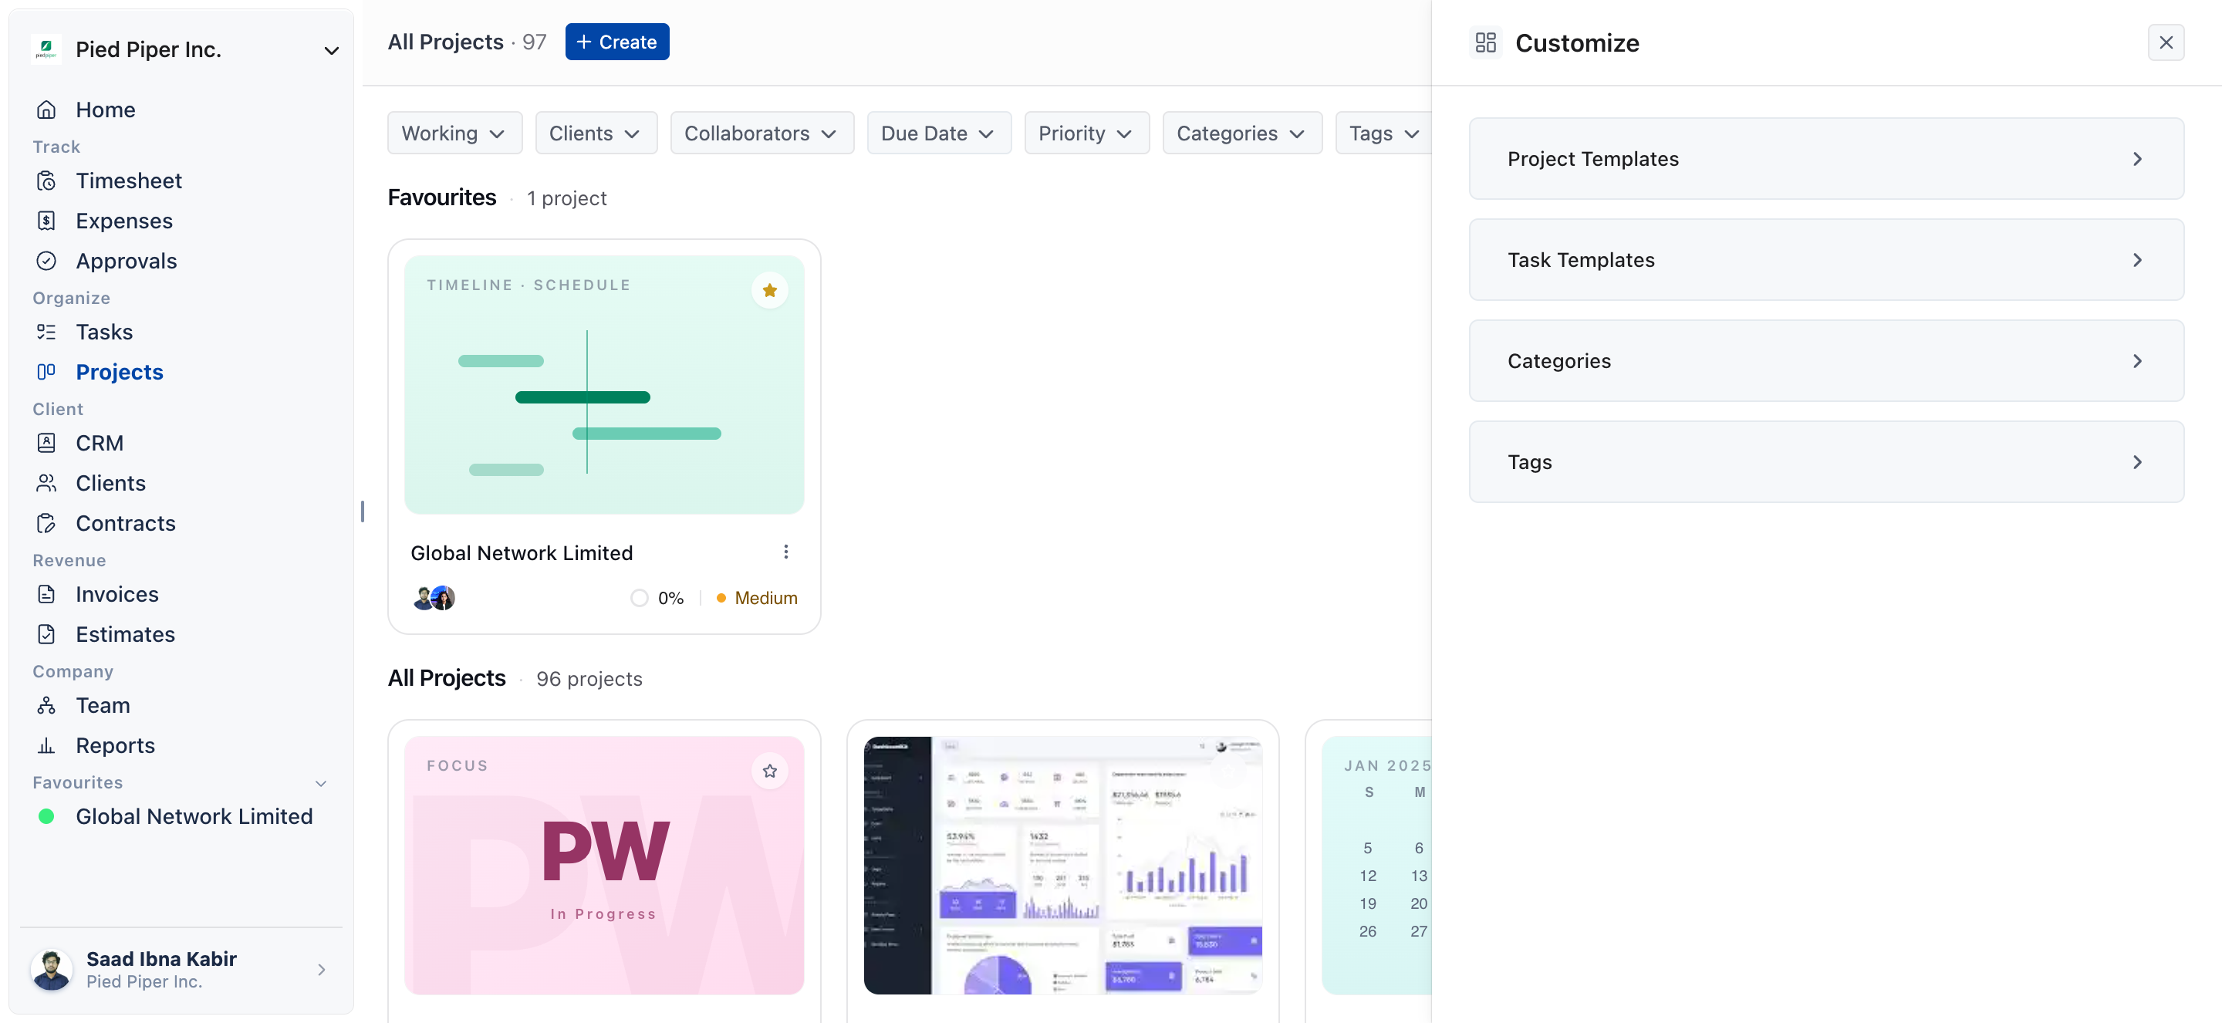Star the PW Focus project card
The image size is (2222, 1023).
pos(769,771)
